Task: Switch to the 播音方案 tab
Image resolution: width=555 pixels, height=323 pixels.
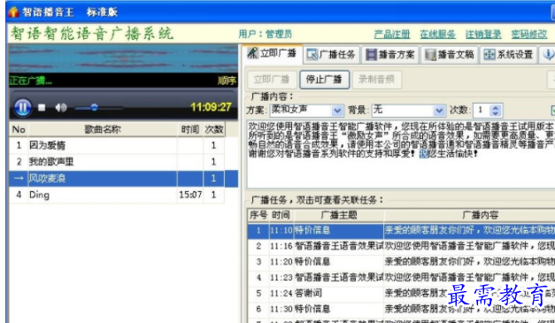Action: coord(390,55)
